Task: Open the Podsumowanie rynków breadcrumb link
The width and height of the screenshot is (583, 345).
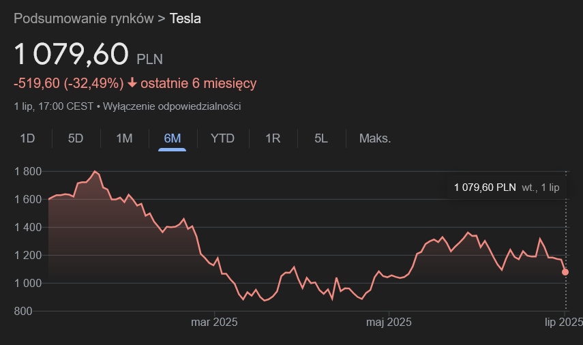Action: coord(83,18)
